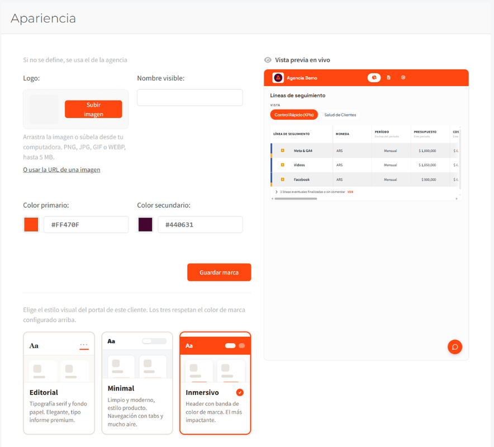This screenshot has width=494, height=447.
Task: Expand the 3 líneas eventuales finalizadas row
Action: pyautogui.click(x=276, y=192)
